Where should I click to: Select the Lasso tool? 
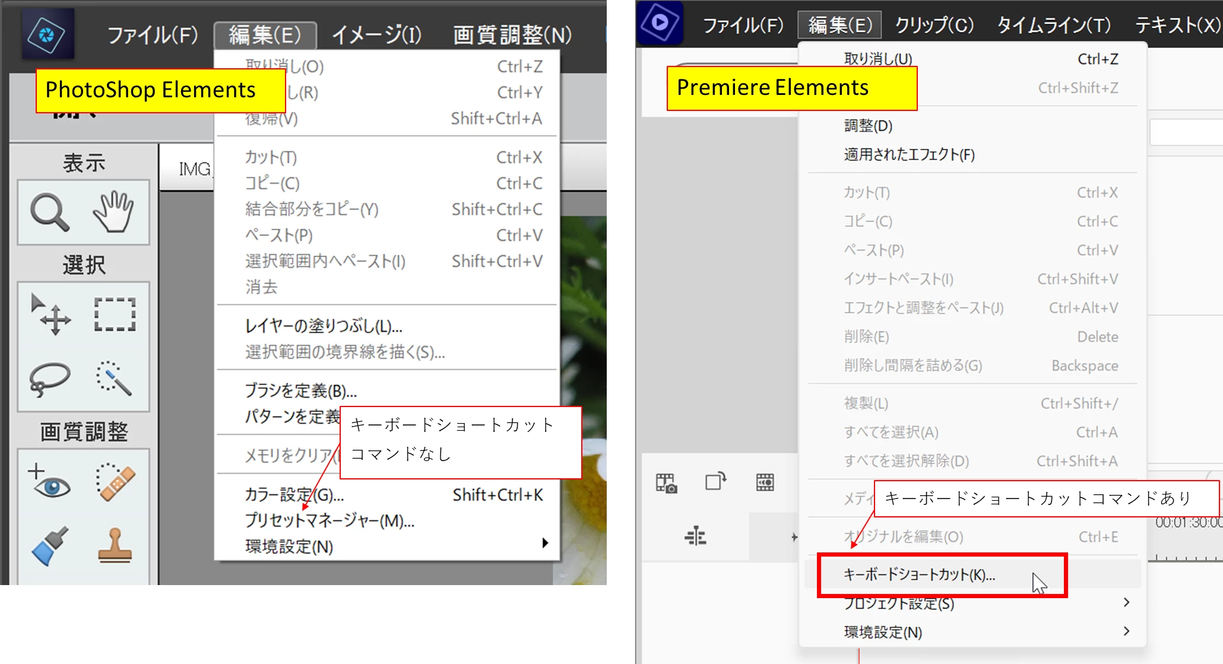tap(50, 378)
